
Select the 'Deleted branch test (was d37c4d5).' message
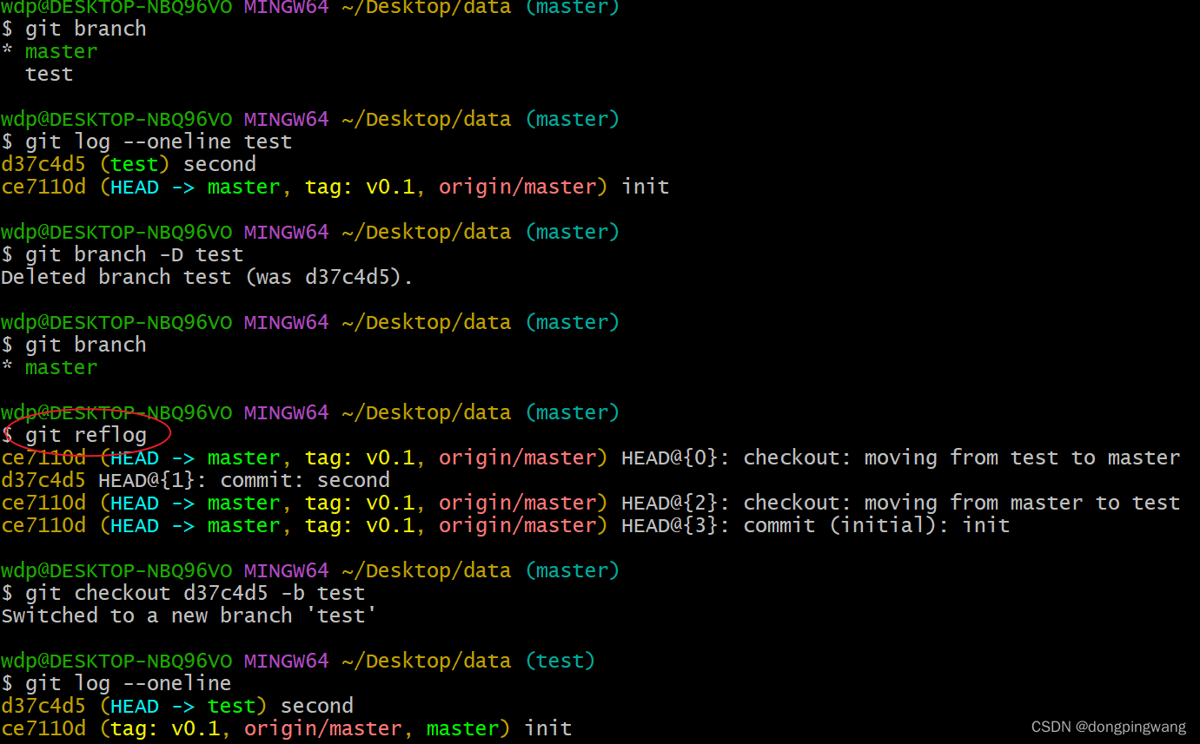point(207,277)
